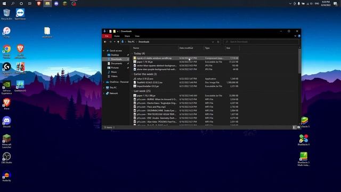Open the recent locations dropdown arrow
341x192 pixels.
(x=115, y=42)
